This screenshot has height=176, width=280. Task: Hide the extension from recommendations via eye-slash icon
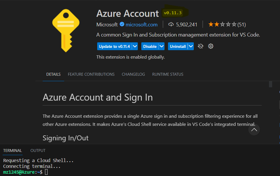pyautogui.click(x=200, y=46)
